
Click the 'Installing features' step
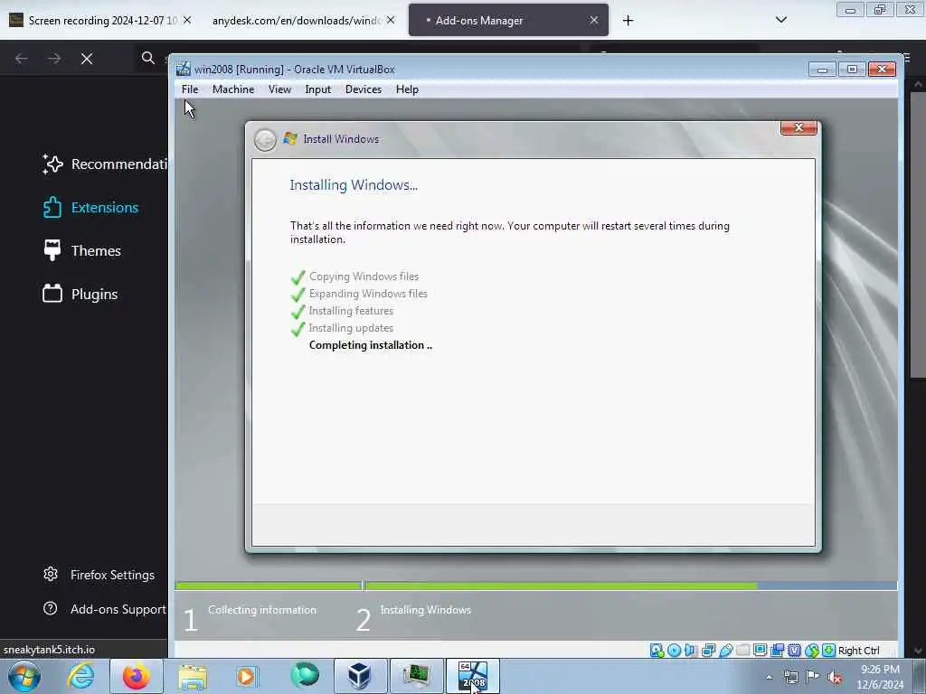coord(351,311)
